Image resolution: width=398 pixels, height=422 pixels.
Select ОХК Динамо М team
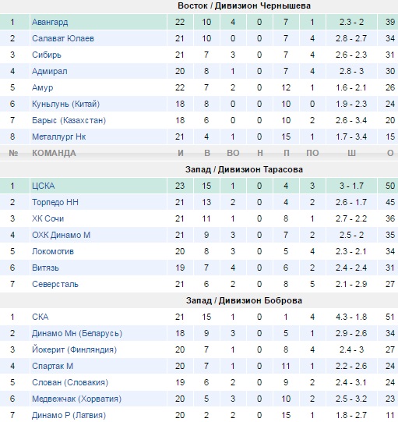pyautogui.click(x=61, y=236)
